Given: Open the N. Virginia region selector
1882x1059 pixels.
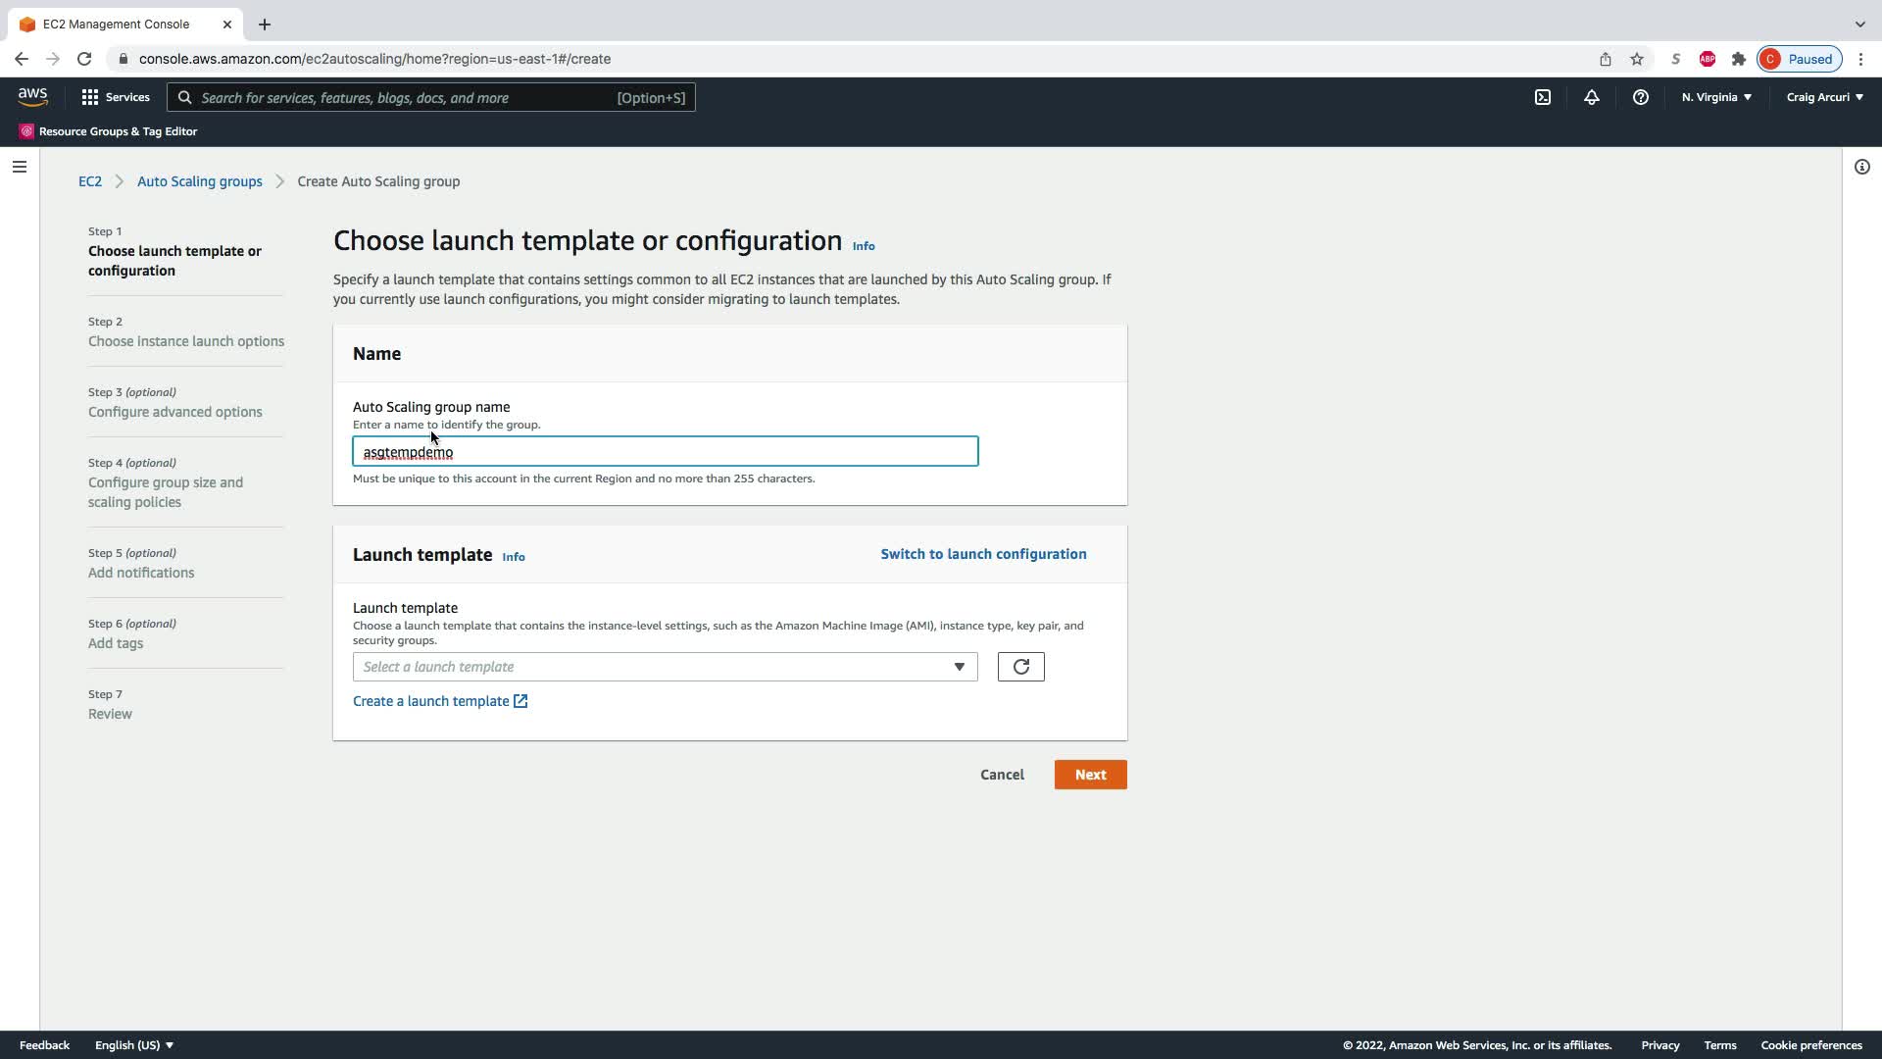Looking at the screenshot, I should coord(1716,97).
